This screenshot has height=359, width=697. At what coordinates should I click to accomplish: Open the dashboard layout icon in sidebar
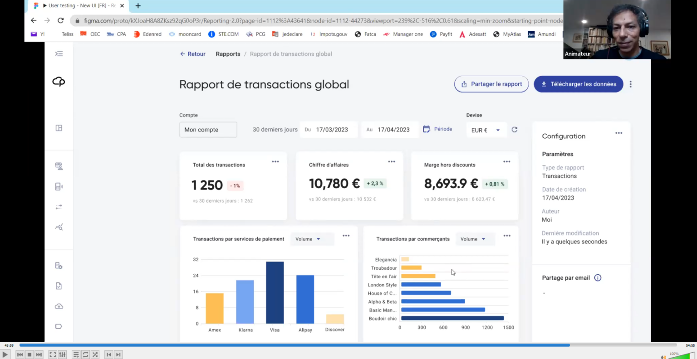[x=59, y=128]
